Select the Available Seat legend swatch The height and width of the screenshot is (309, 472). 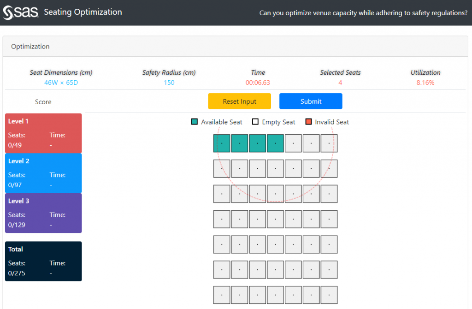(x=195, y=122)
